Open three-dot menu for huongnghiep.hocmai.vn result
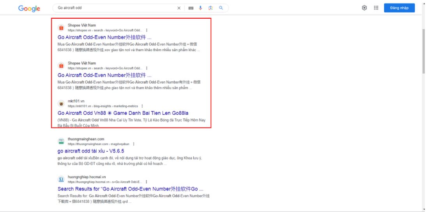This screenshot has width=426, height=212. coord(146,182)
